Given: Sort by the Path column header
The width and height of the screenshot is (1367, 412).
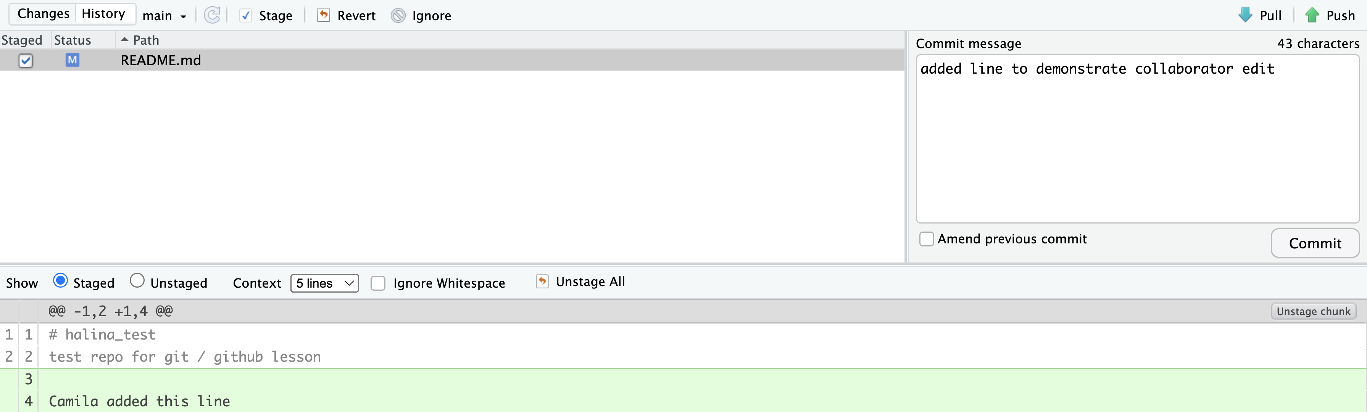Looking at the screenshot, I should coord(145,40).
